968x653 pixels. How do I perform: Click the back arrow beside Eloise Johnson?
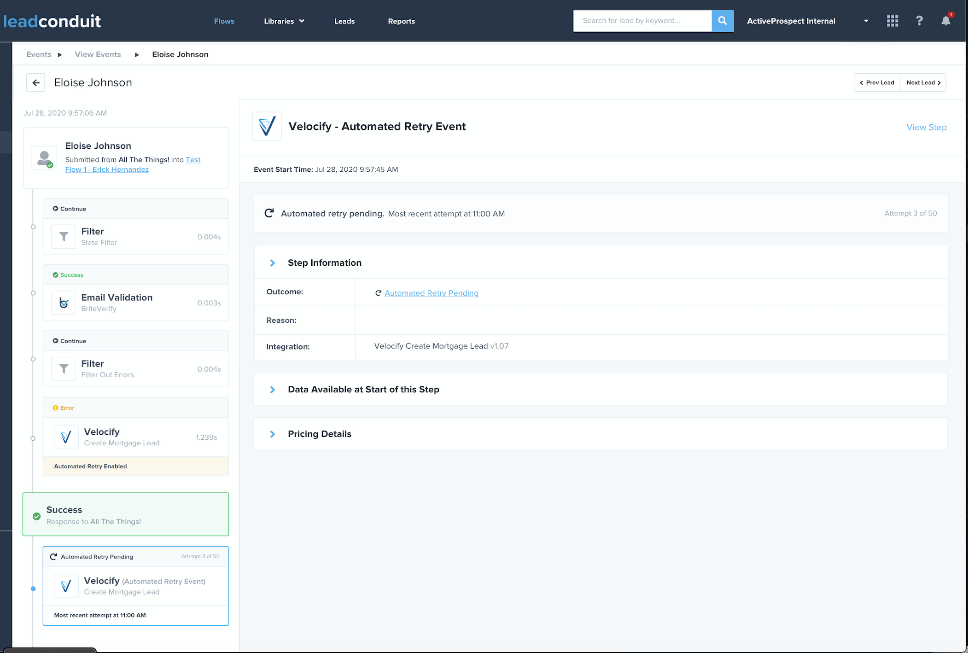coord(36,83)
